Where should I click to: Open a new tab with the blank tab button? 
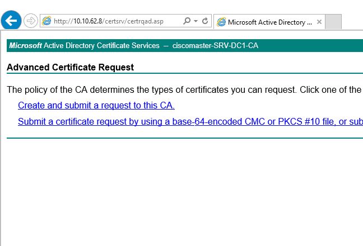[333, 22]
